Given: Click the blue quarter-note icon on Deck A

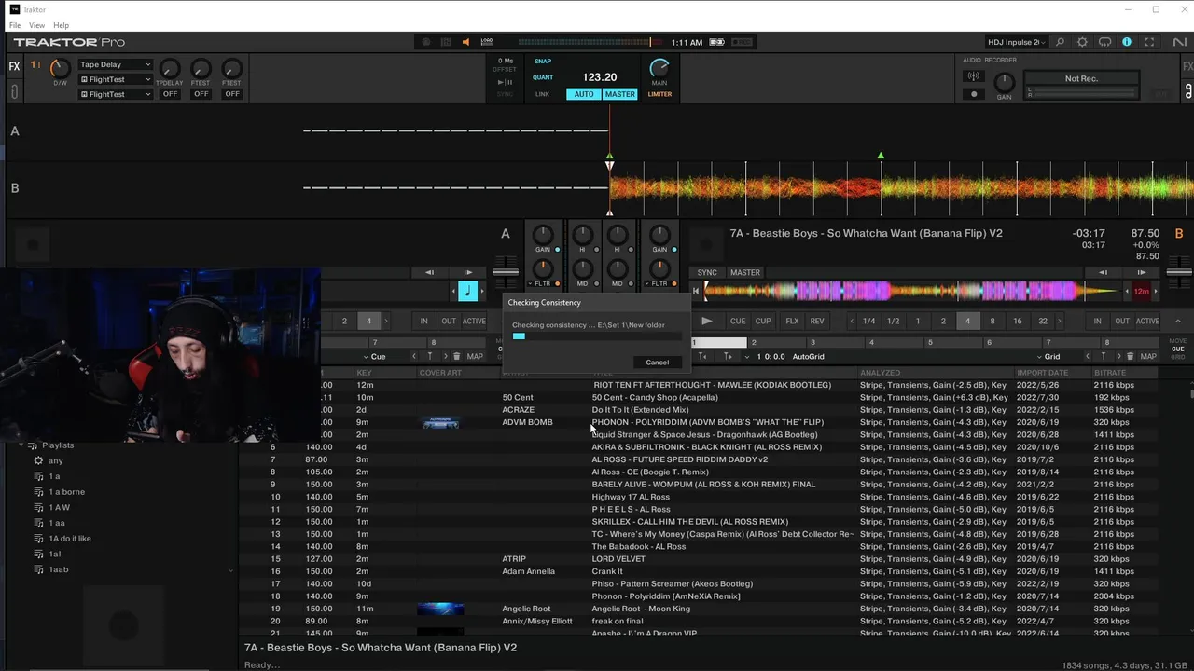Looking at the screenshot, I should pyautogui.click(x=468, y=291).
